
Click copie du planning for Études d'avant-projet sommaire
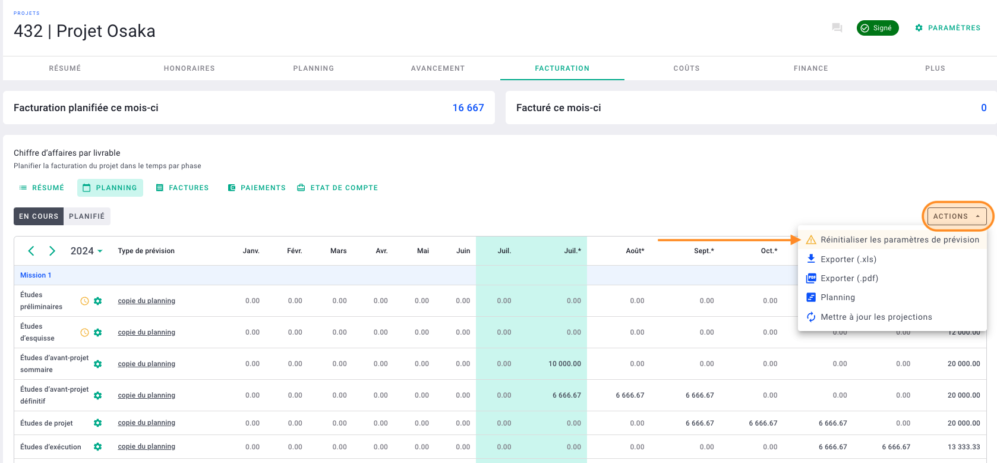pos(147,364)
